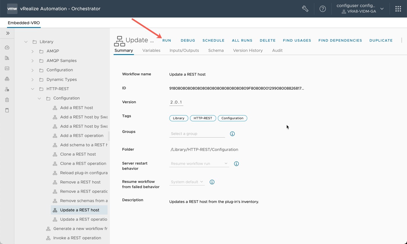
Task: Open the Dashboard gauge icon in sidebar
Action: coord(7,47)
